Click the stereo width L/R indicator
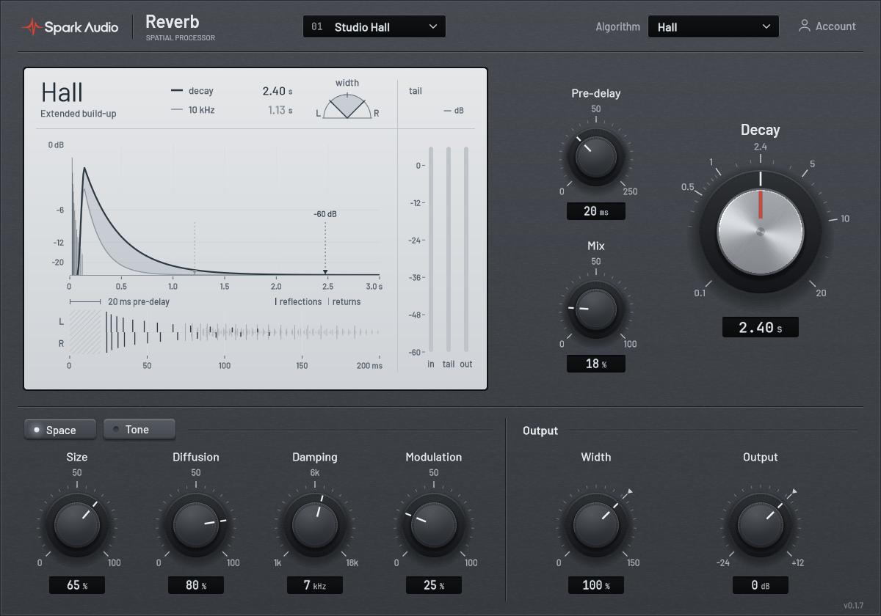881x616 pixels. (x=347, y=106)
